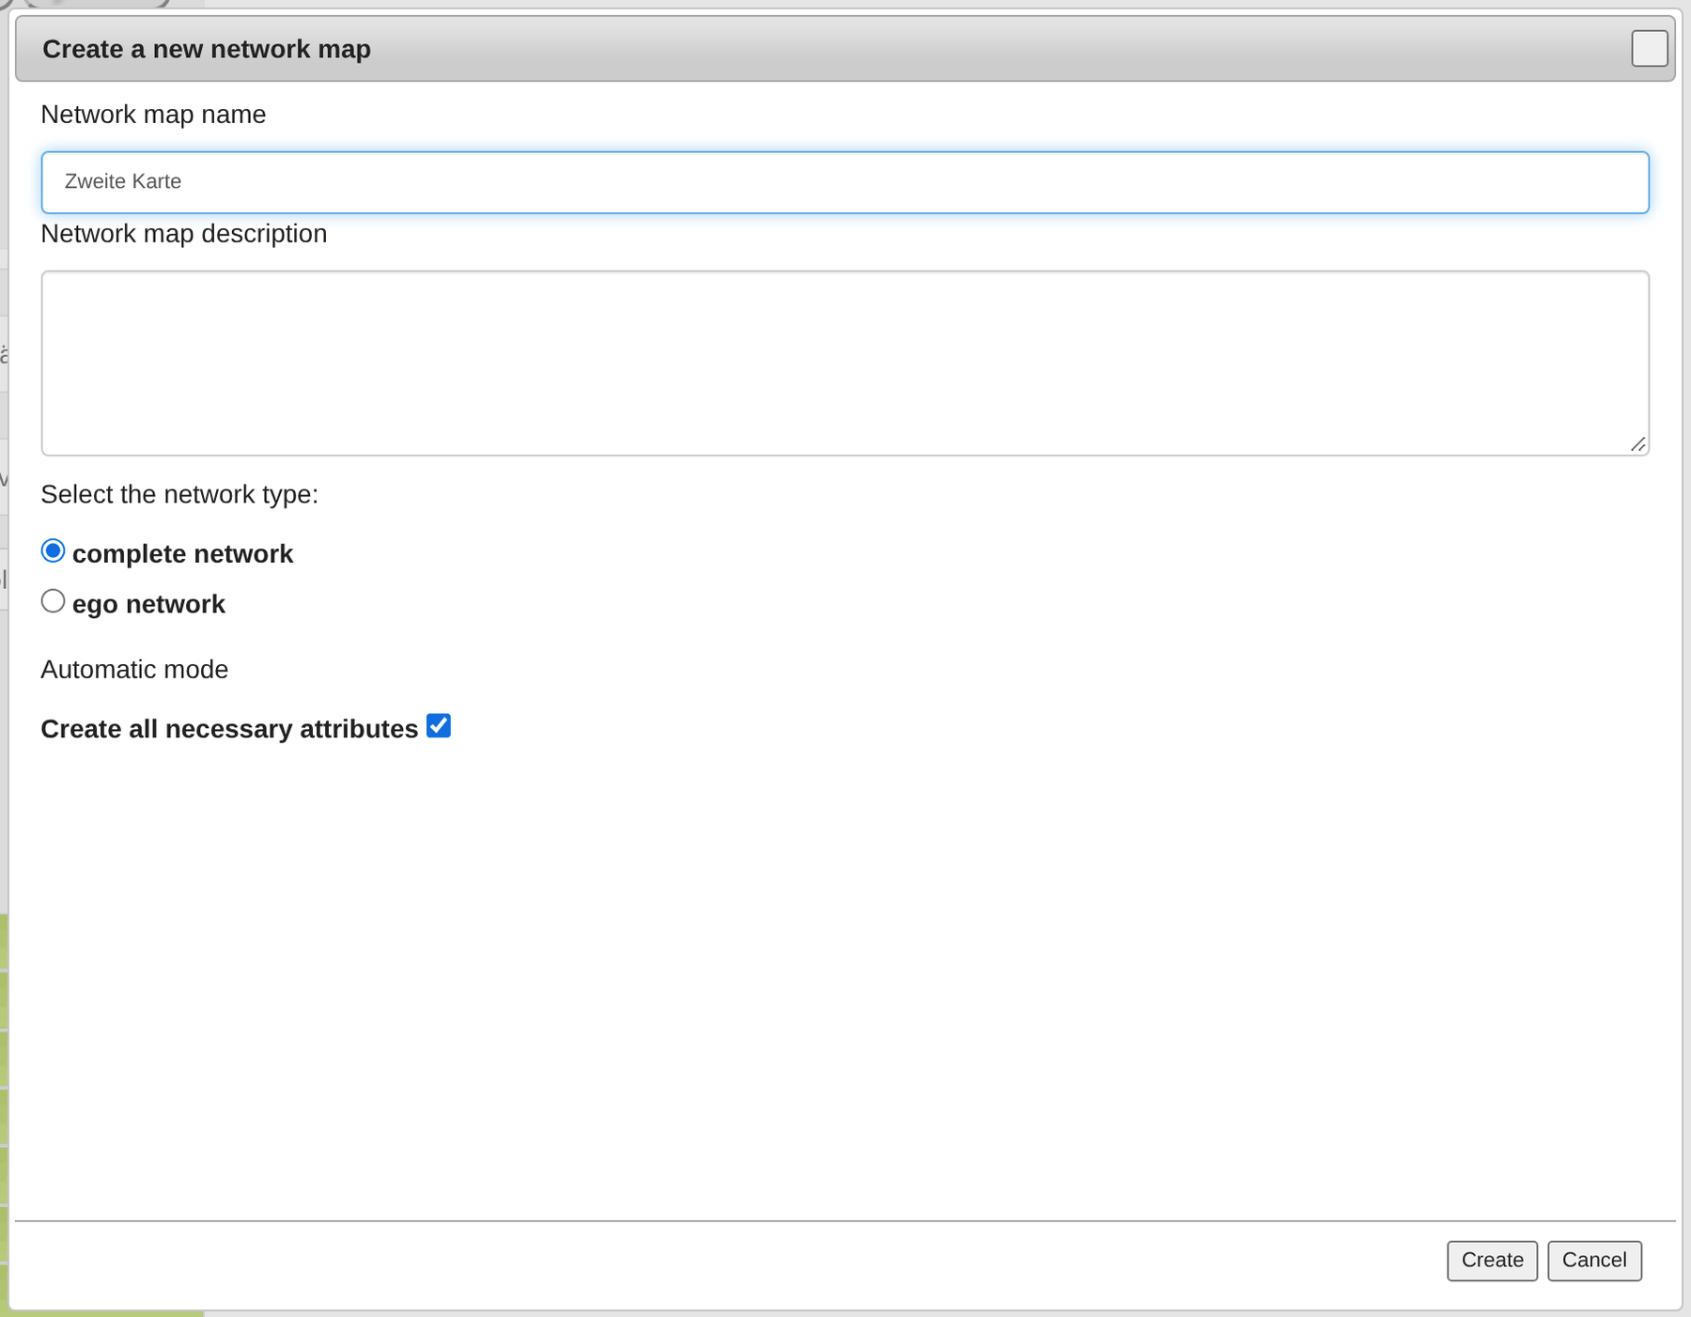This screenshot has width=1691, height=1317.
Task: Choose the ego network radio option
Action: (x=54, y=601)
